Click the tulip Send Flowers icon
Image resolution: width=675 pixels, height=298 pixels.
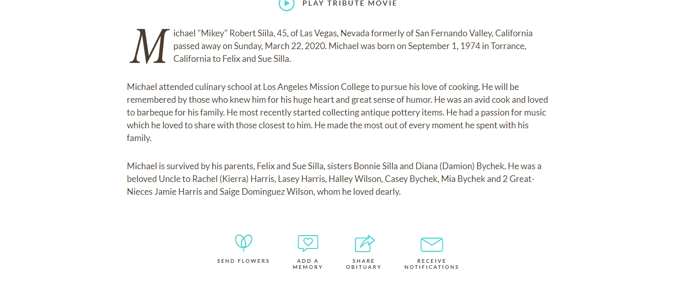[x=243, y=243]
